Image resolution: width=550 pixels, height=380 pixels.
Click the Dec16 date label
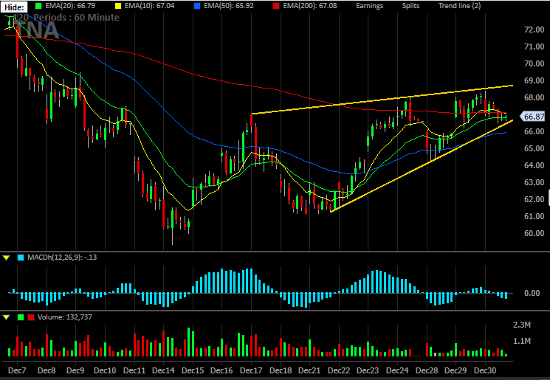coord(221,370)
